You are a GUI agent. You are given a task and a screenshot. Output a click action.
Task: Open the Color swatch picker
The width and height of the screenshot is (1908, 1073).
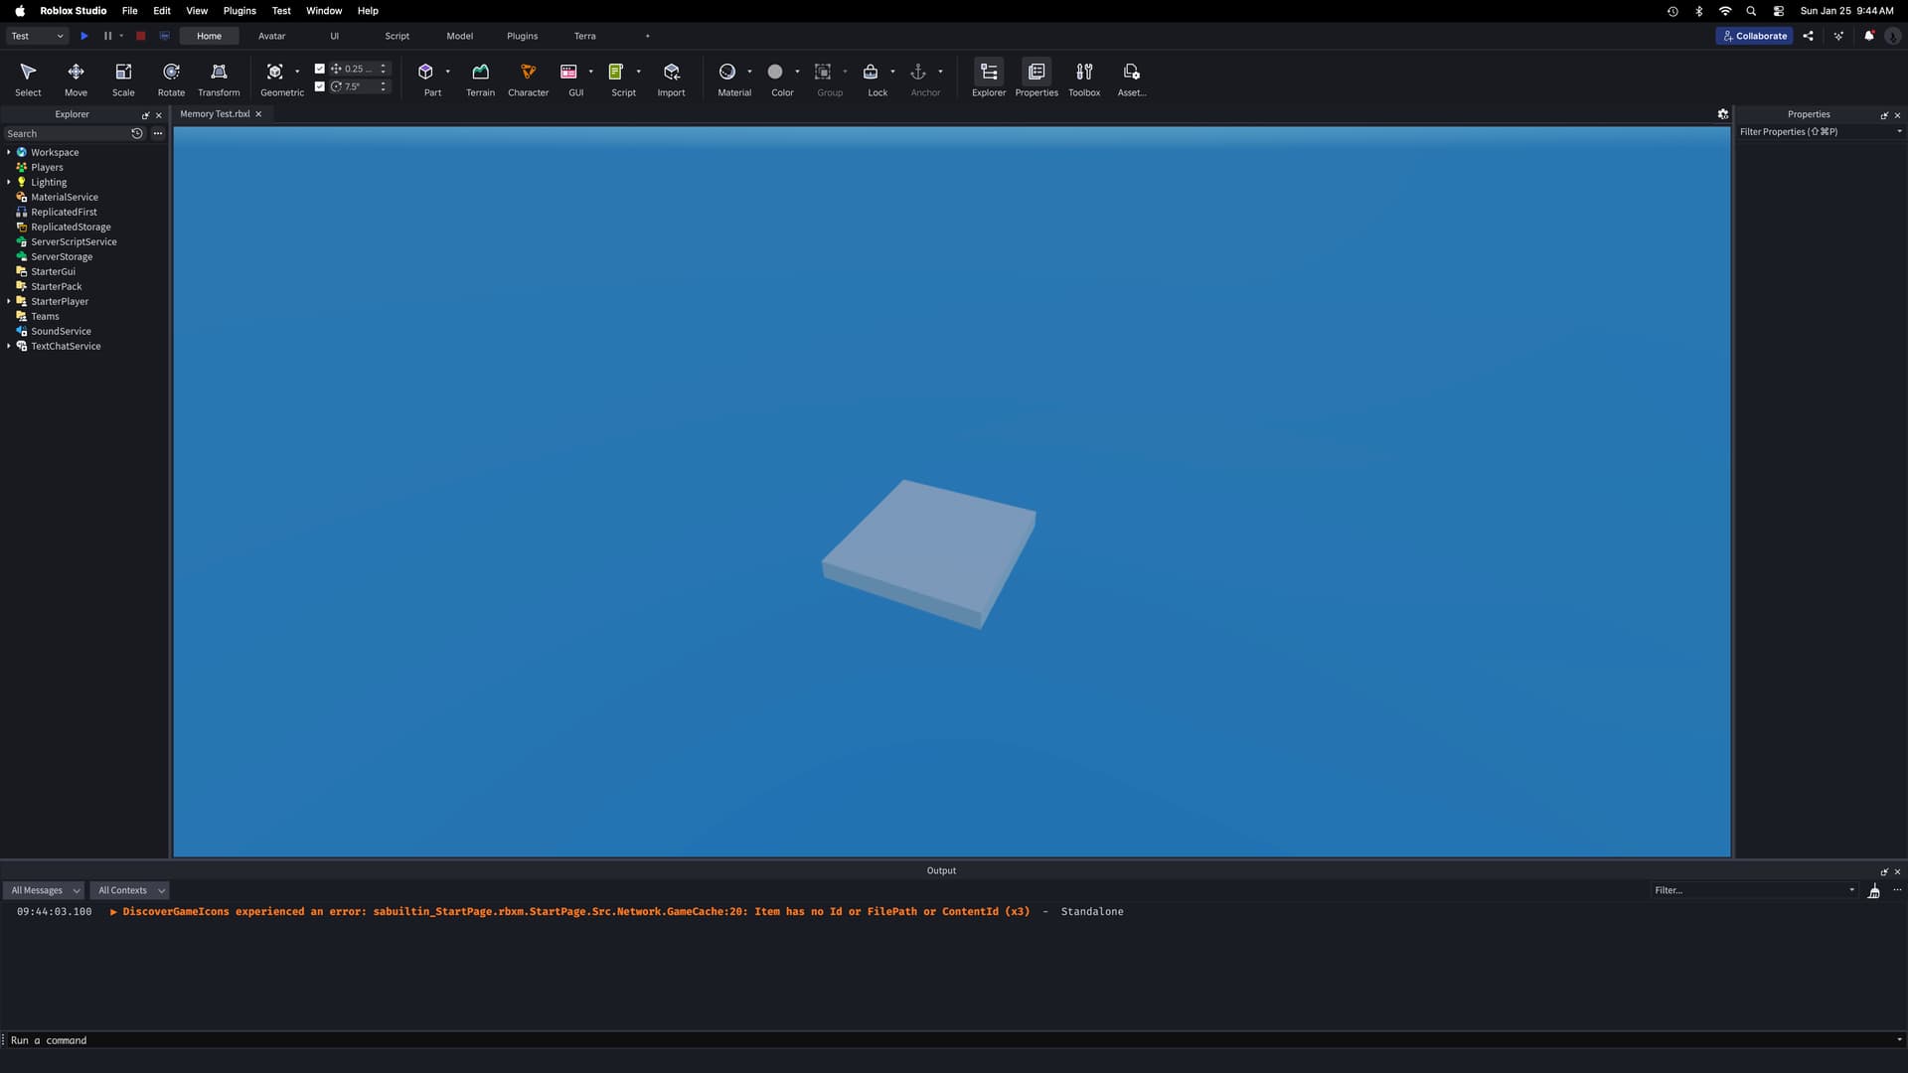pos(775,72)
